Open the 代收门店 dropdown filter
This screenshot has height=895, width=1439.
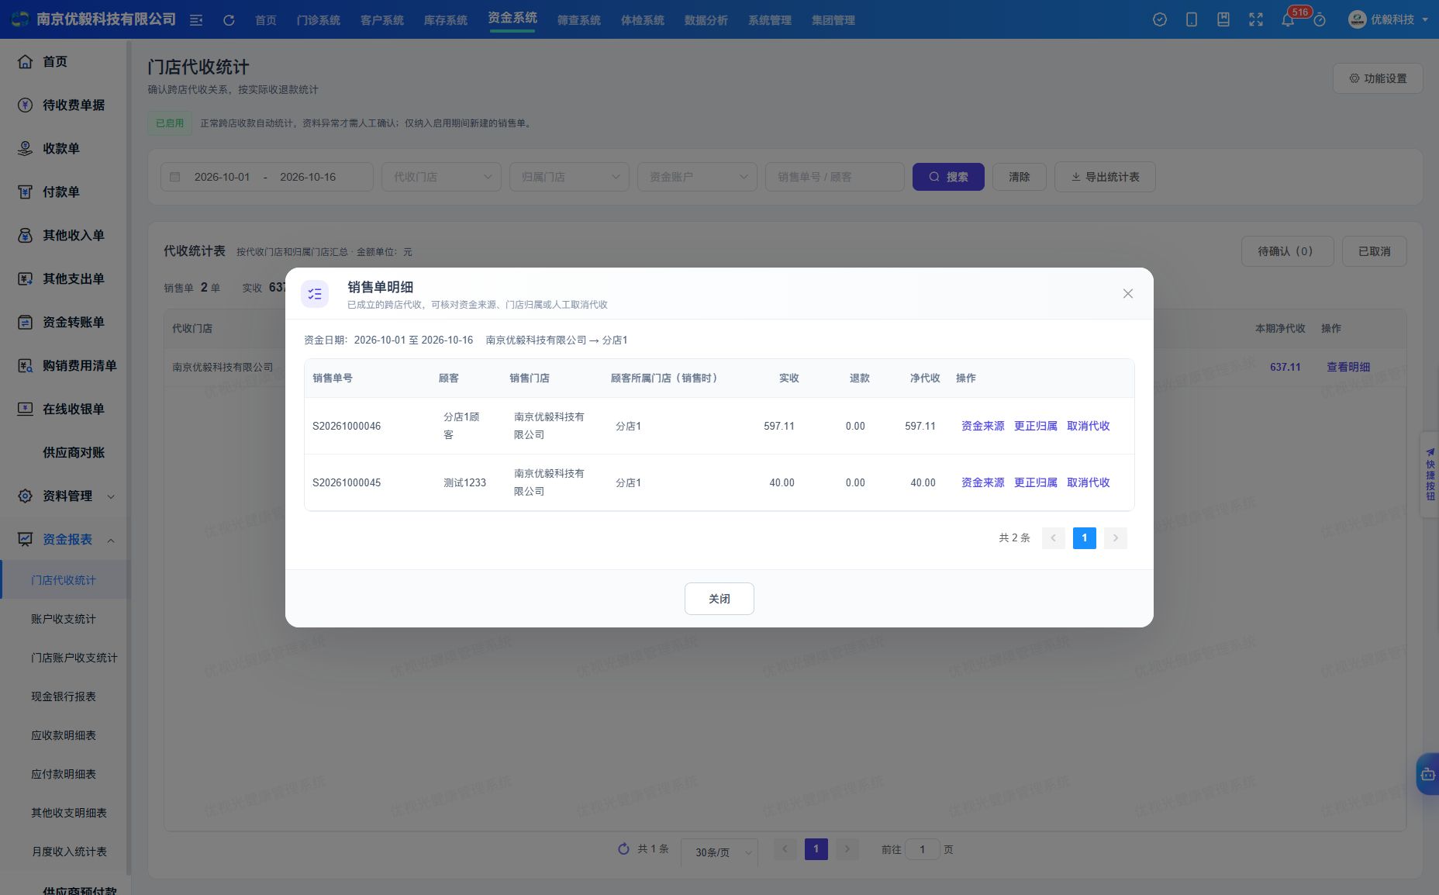pos(442,177)
